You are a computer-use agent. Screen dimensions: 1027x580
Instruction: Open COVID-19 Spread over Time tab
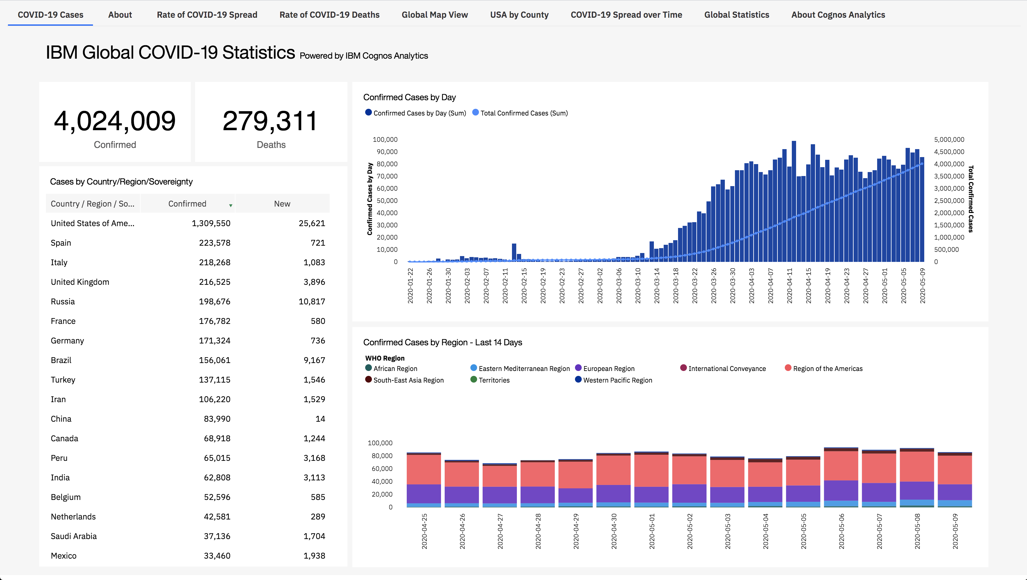pyautogui.click(x=626, y=15)
